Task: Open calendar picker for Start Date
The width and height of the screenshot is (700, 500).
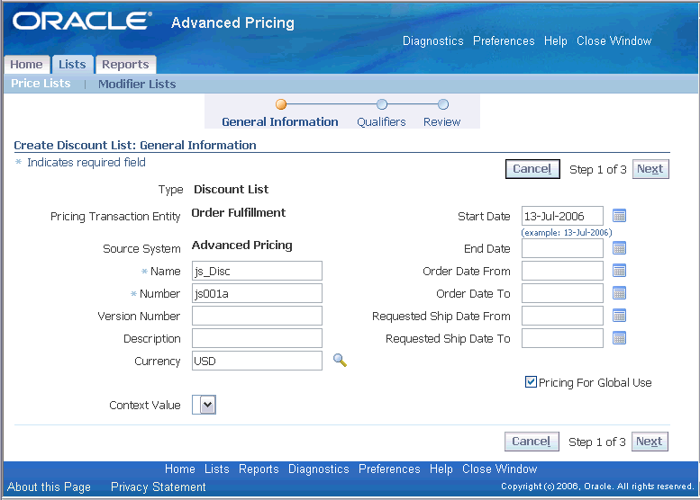Action: click(619, 216)
